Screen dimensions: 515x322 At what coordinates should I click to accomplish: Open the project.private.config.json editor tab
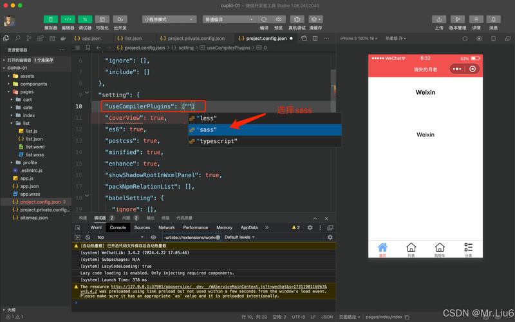click(x=195, y=38)
